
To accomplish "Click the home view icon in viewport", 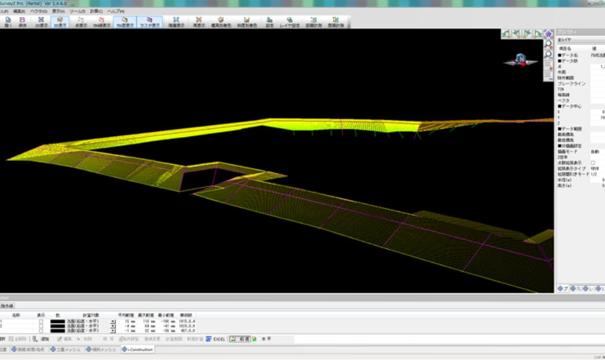I will (x=548, y=33).
